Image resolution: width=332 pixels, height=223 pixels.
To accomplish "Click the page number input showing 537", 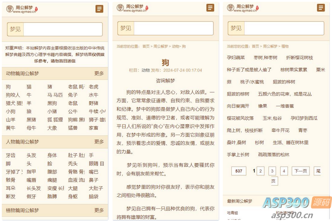I will coord(238,171).
